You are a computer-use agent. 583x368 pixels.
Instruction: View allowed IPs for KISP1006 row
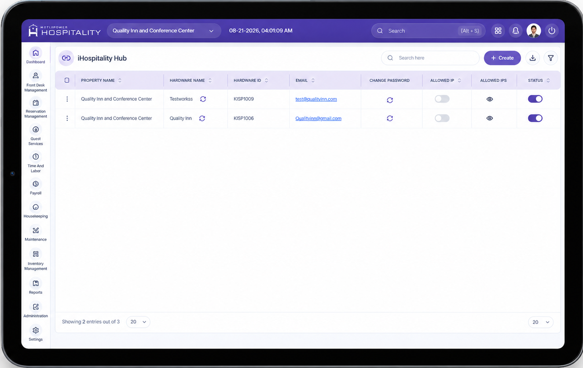click(490, 118)
